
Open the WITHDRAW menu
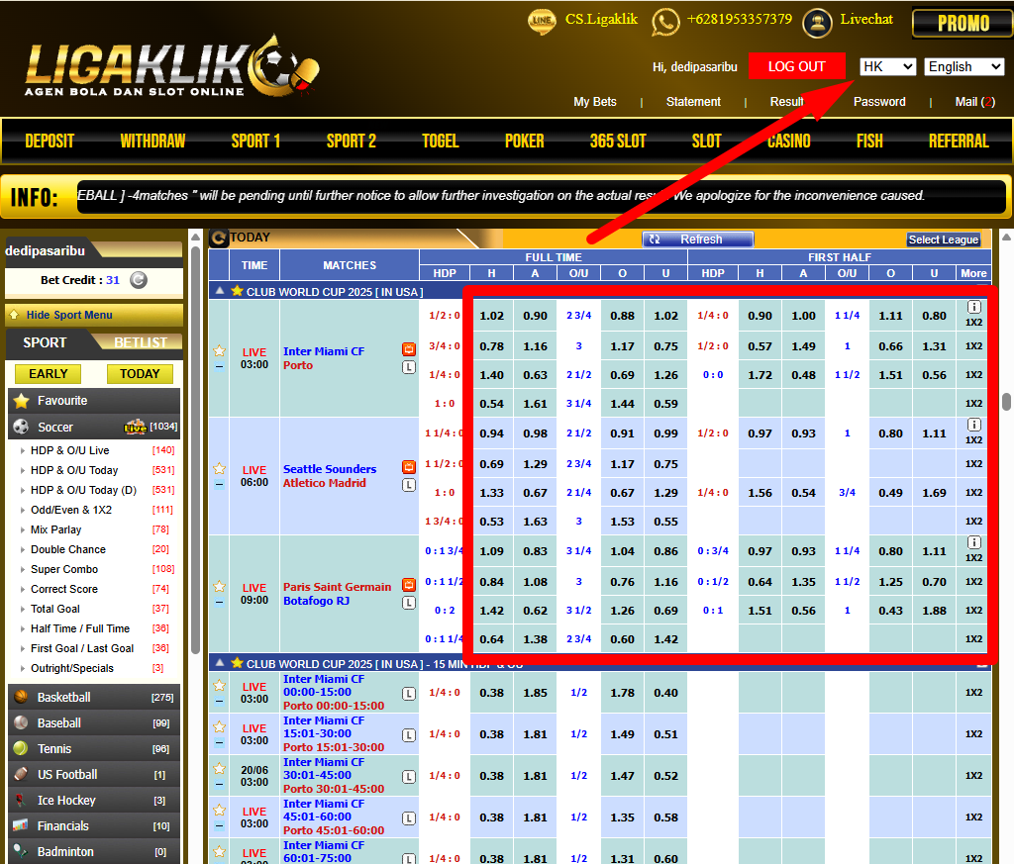pyautogui.click(x=152, y=141)
